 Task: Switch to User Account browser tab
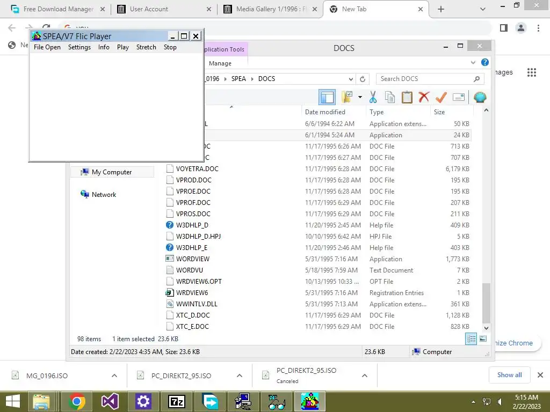(164, 9)
